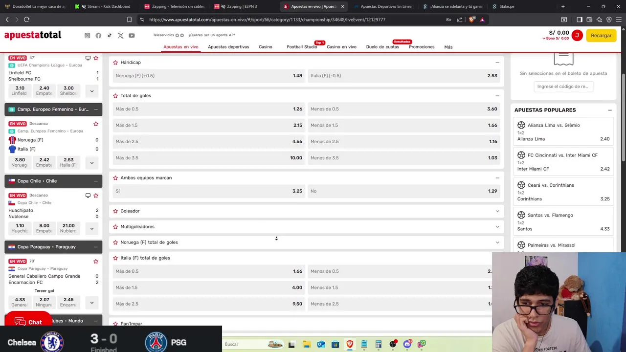
Task: Expand Noruega (F) total de goles market
Action: point(497,242)
